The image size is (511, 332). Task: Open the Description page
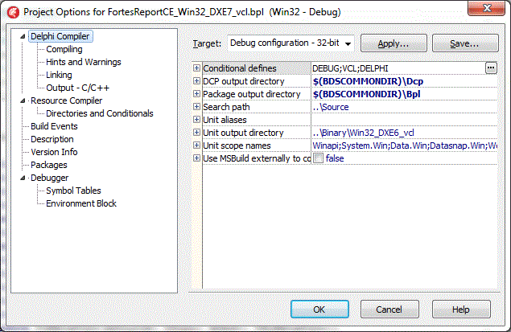coord(52,139)
